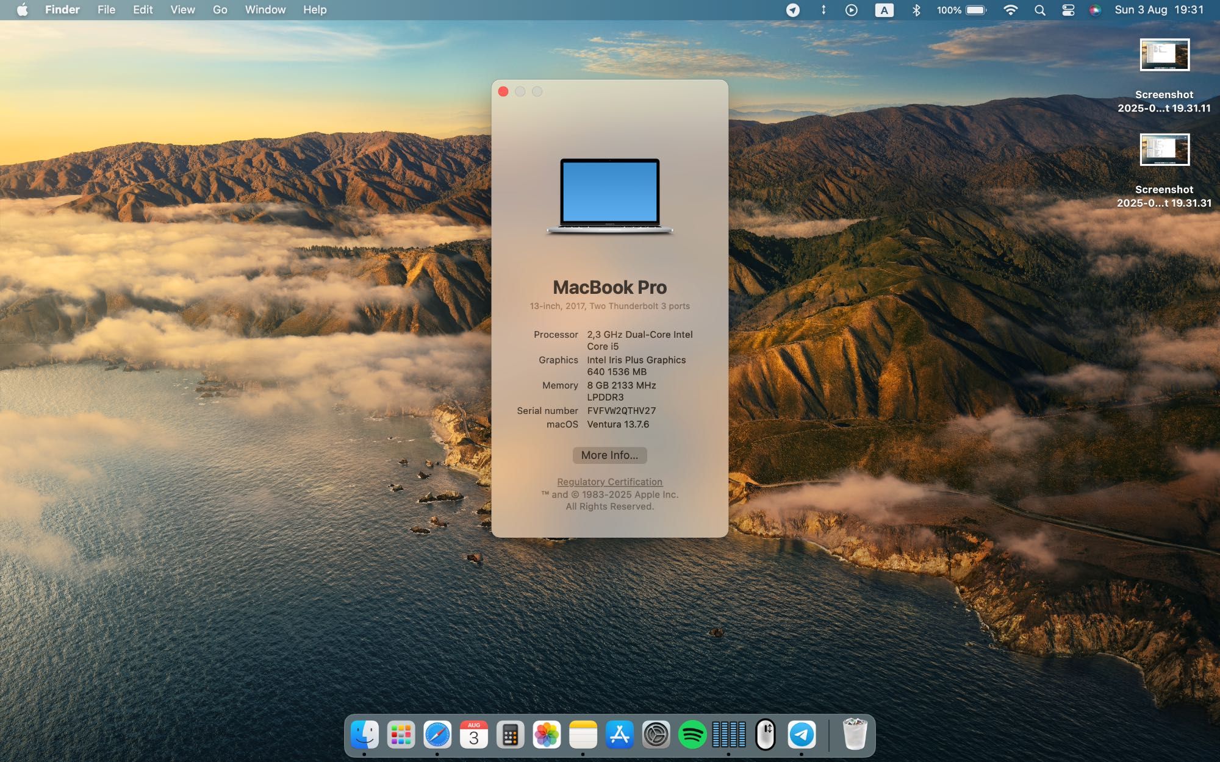Open the Edit menu
Image resolution: width=1220 pixels, height=762 pixels.
click(x=143, y=10)
